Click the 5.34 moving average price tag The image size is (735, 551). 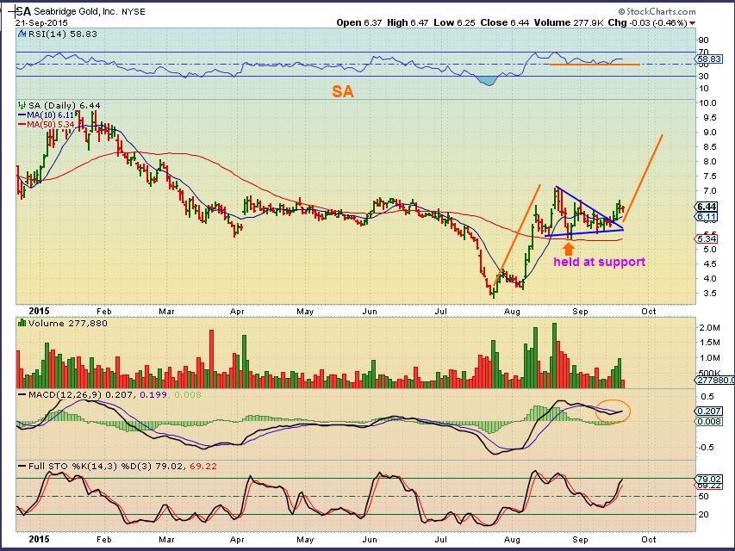(707, 239)
